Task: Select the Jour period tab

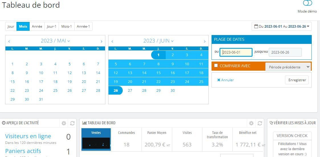Action: click(11, 26)
